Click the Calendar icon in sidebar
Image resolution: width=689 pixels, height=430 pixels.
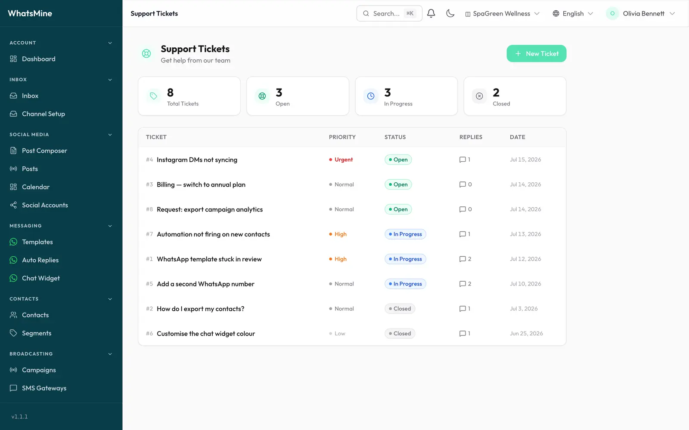pos(13,187)
